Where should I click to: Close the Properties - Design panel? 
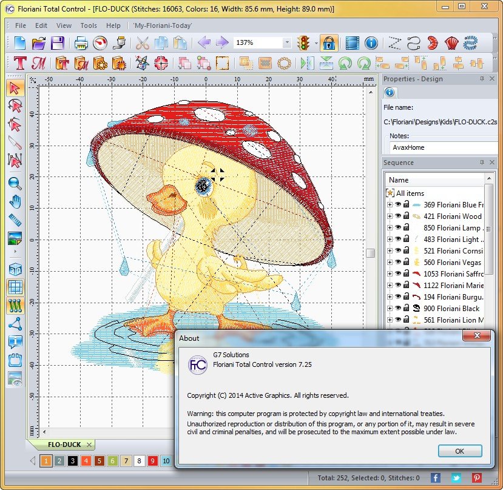(x=491, y=79)
